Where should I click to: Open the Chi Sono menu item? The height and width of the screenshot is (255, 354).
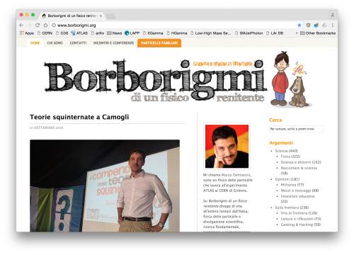[55, 43]
